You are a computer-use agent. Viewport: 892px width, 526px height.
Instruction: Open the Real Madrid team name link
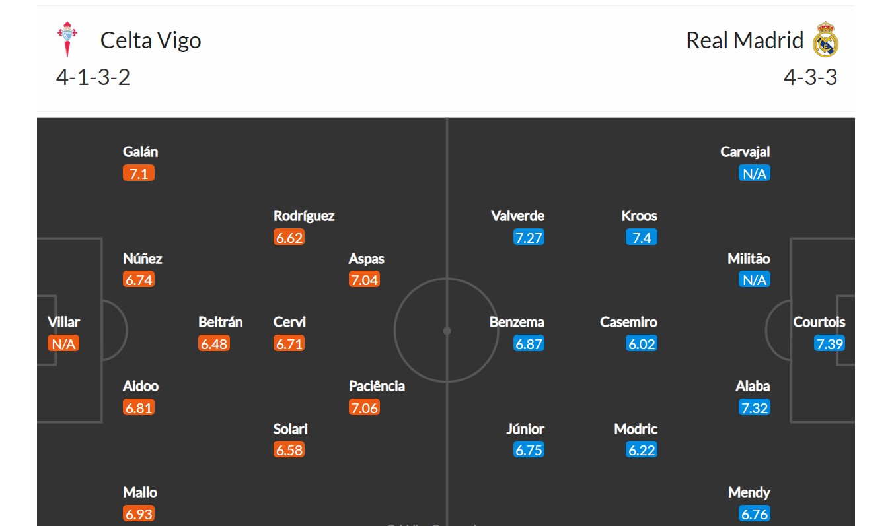(x=745, y=40)
